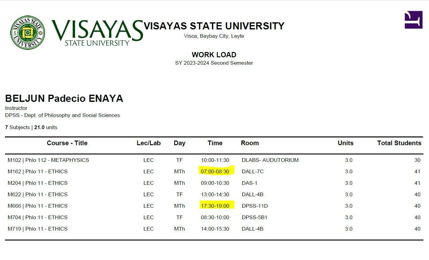This screenshot has height=260, width=429.
Task: Select the M102 Phlo 112 - METAPHYSICS course
Action: coord(48,160)
